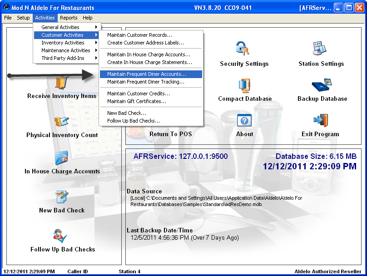Click Station 4 in the status bar
This screenshot has height=276, width=367.
[x=129, y=271]
